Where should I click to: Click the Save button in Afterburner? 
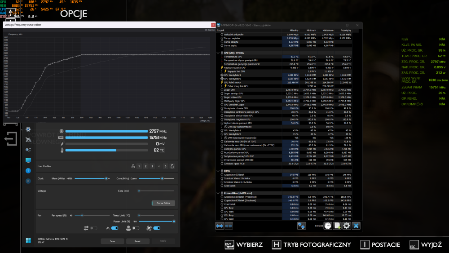pos(112,241)
